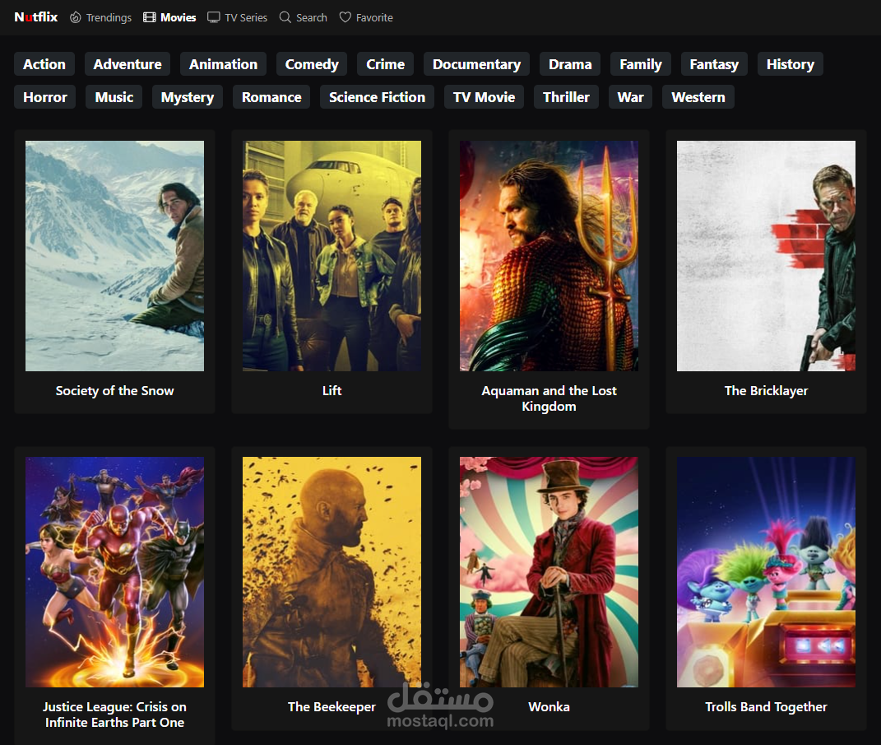Filter movies by Mystery
Viewport: 881px width, 745px height.
tap(187, 97)
